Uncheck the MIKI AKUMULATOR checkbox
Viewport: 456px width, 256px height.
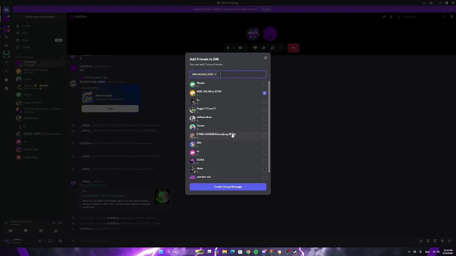264,93
